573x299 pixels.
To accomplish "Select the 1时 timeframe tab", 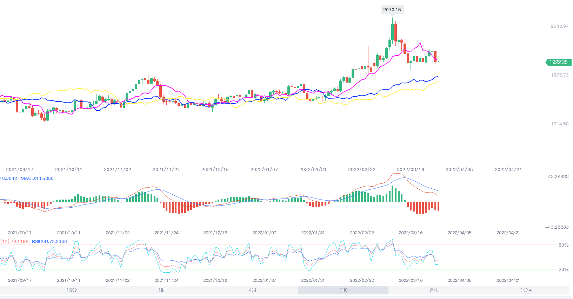I will click(x=162, y=290).
